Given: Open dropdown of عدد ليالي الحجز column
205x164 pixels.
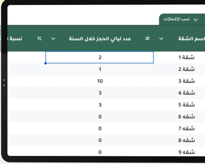Looking at the screenshot, I should pos(53,39).
